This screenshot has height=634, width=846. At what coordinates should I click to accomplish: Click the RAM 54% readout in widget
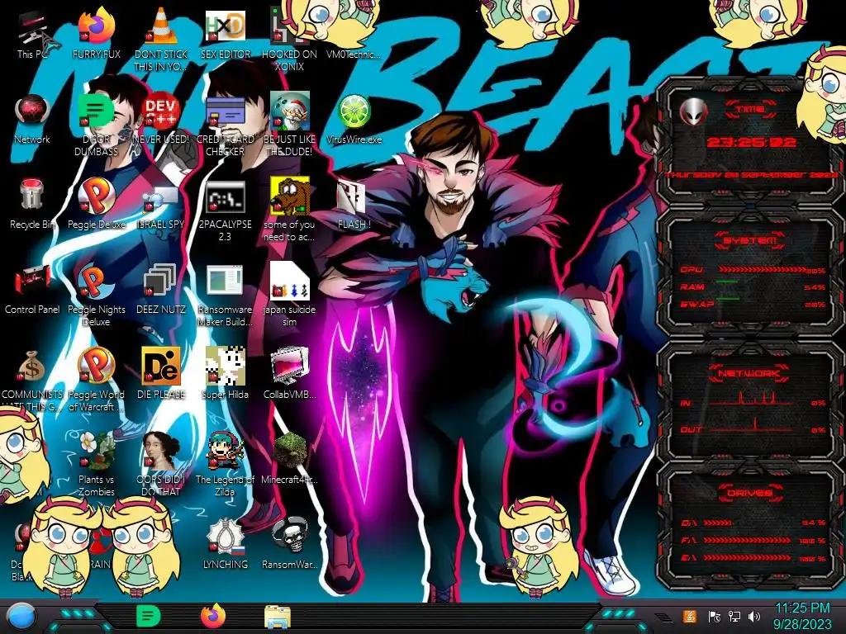point(815,287)
